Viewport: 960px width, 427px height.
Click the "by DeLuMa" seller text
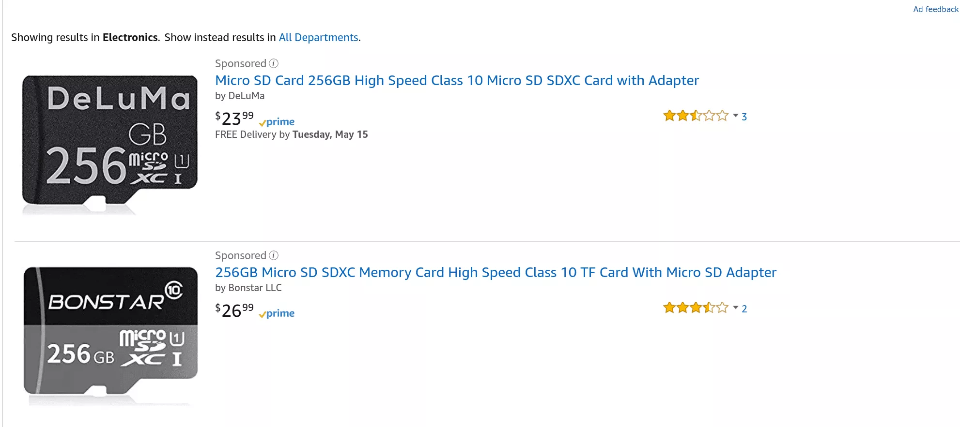[240, 96]
